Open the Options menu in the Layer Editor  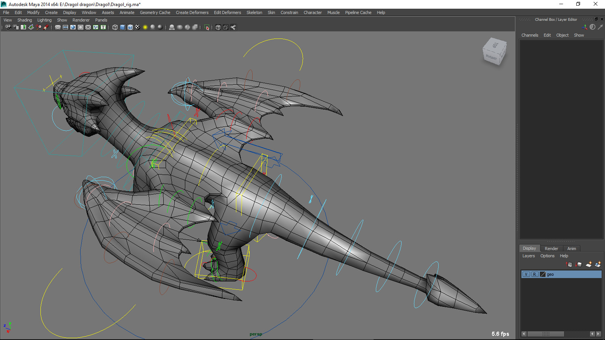point(547,256)
